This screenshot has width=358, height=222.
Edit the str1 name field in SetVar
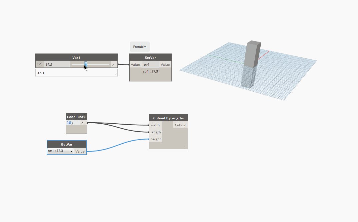pos(150,65)
